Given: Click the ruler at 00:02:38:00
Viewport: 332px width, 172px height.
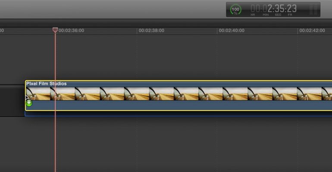Looking at the screenshot, I should pos(151,31).
